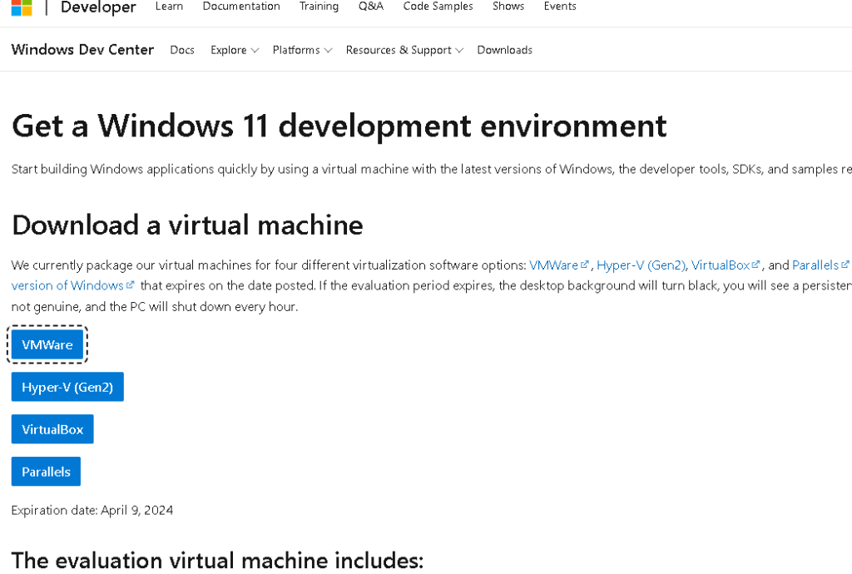The image size is (852, 574).
Task: Expand the Platforms dropdown
Action: tap(302, 50)
